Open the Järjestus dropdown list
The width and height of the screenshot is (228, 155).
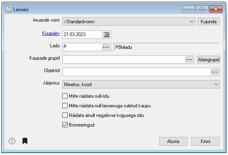(x=141, y=84)
